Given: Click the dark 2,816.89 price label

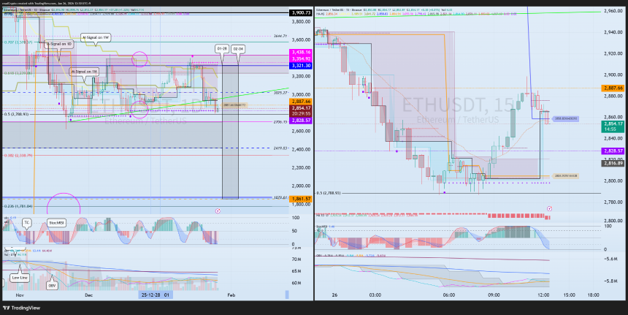Looking at the screenshot, I should pyautogui.click(x=613, y=163).
